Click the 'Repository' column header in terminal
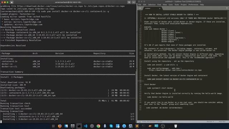The height and width of the screenshot is (129, 229). (x=99, y=53)
